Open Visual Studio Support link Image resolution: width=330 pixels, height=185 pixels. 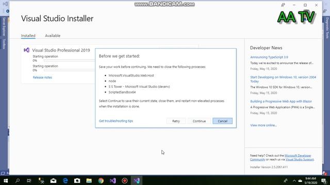(300, 159)
